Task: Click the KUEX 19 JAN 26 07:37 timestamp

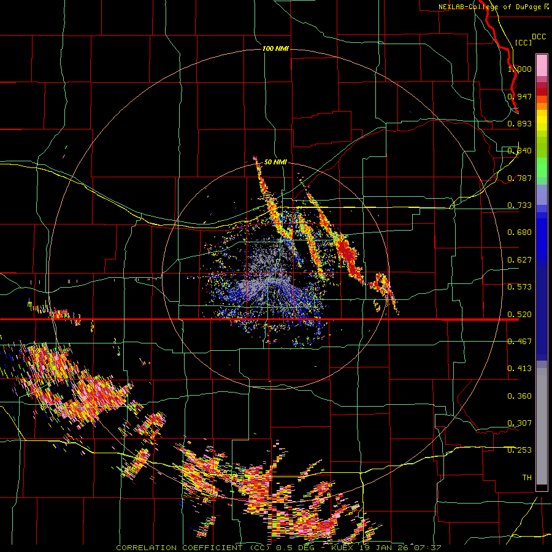Action: 386,548
